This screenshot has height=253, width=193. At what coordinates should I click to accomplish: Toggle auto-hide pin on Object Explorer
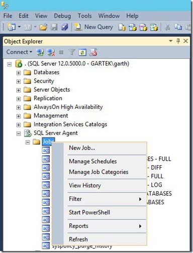178,41
